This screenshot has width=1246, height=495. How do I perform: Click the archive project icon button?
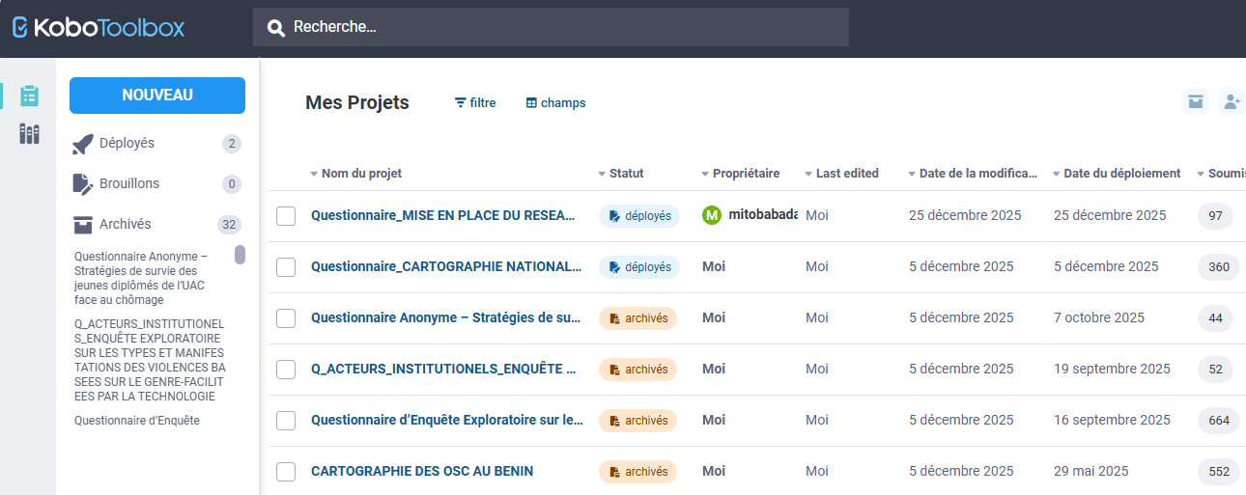[1196, 101]
